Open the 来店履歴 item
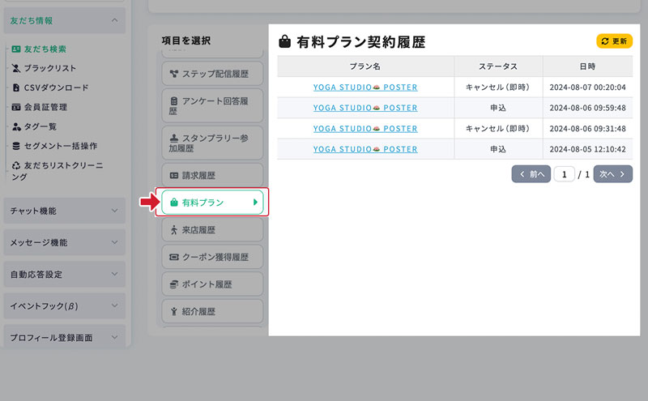The height and width of the screenshot is (401, 648). (212, 230)
